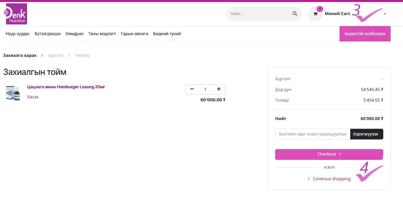
Task: Open Бидний тухай page
Action: [167, 34]
